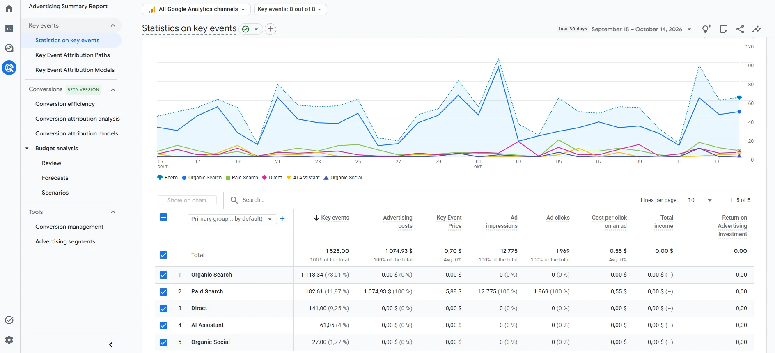
Task: Open the Reports bar-chart icon in left rail
Action: click(x=9, y=28)
